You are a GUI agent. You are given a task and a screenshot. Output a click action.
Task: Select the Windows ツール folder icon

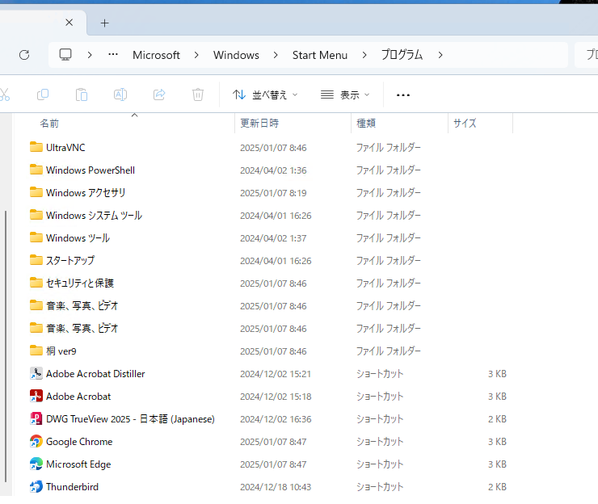pos(36,237)
